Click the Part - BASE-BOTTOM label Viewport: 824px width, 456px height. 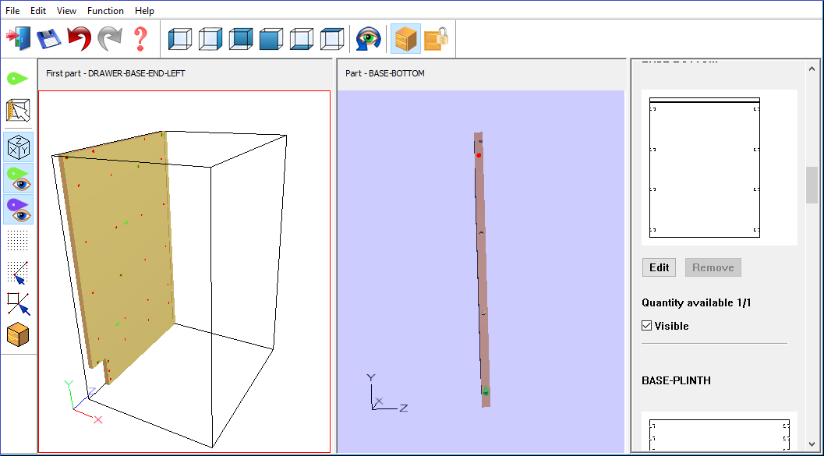[385, 73]
